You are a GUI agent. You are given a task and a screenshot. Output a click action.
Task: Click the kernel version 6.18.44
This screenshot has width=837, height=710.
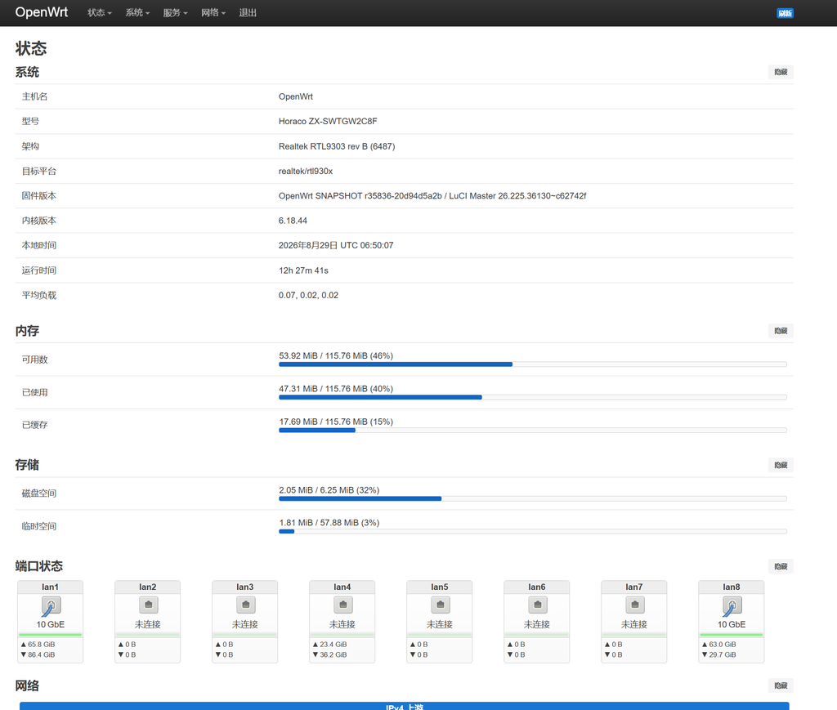coord(293,221)
